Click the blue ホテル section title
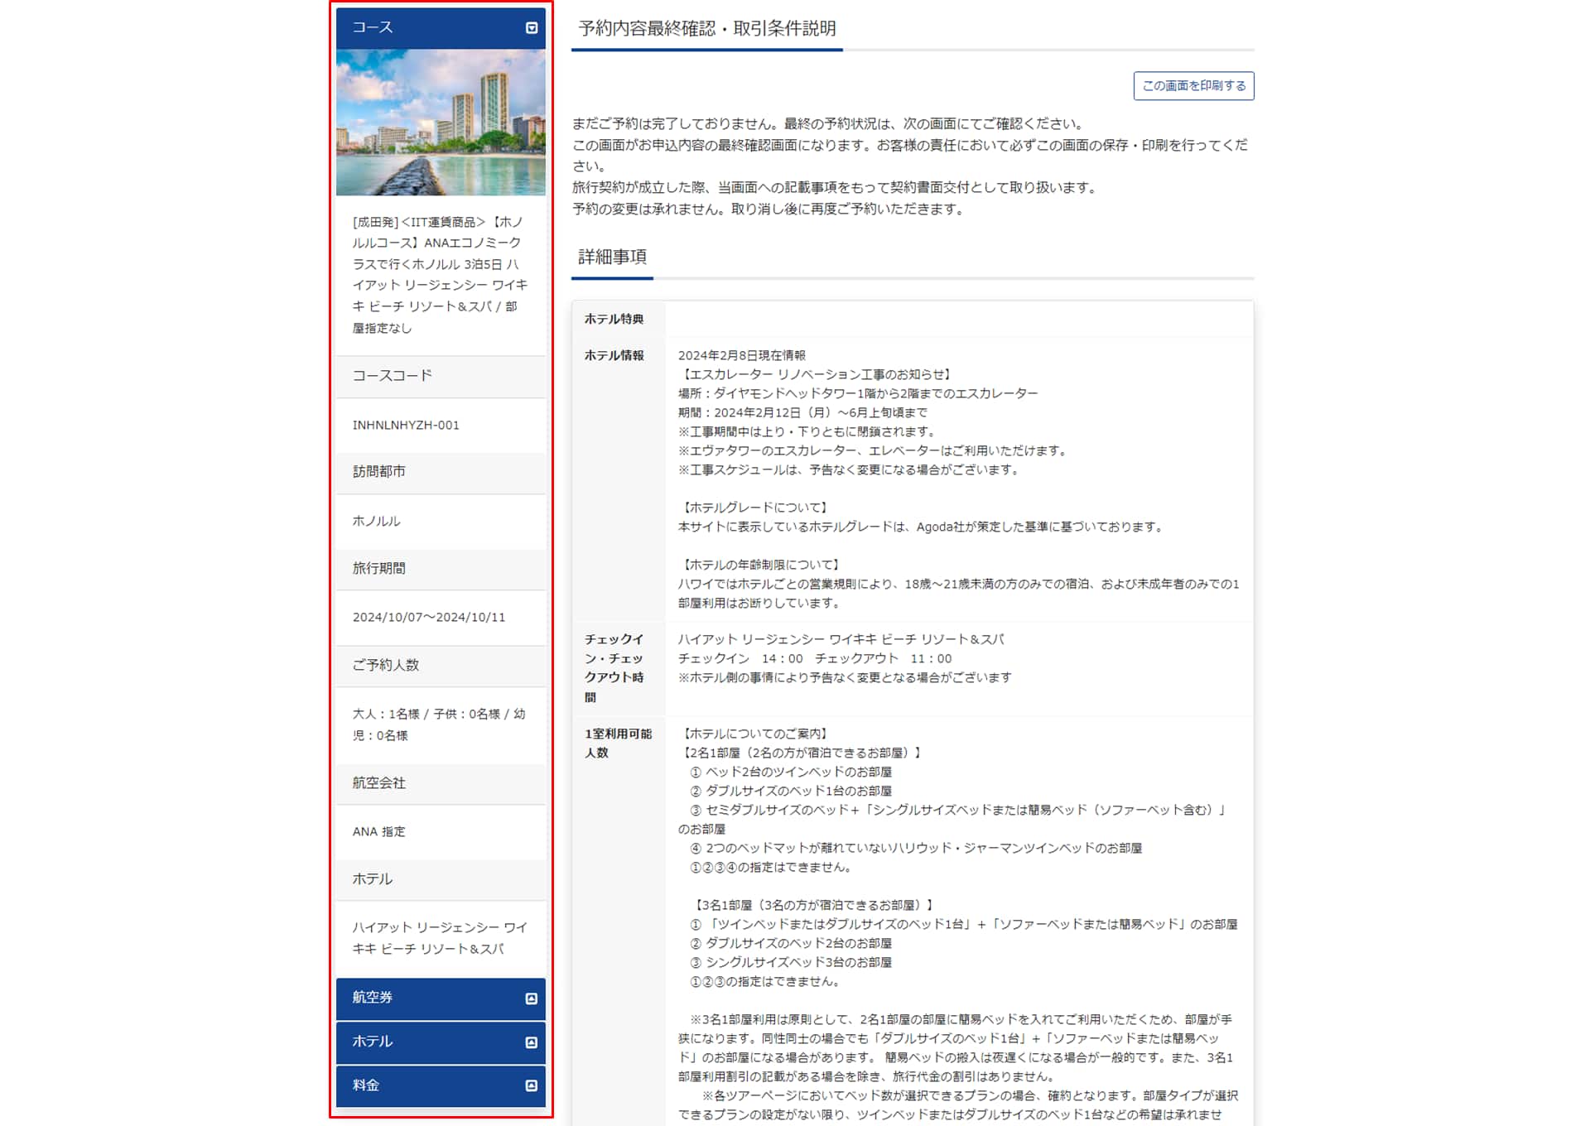Image resolution: width=1590 pixels, height=1126 pixels. point(373,1042)
